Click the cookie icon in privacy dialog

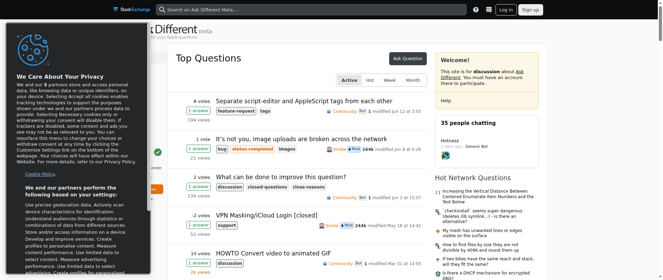pos(33,50)
